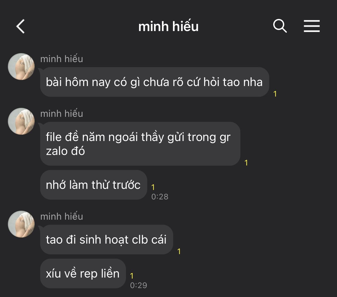Viewport: 337px width, 297px height.
Task: Select message 'file đề năm ngoái thầy gửi'
Action: pyautogui.click(x=140, y=144)
